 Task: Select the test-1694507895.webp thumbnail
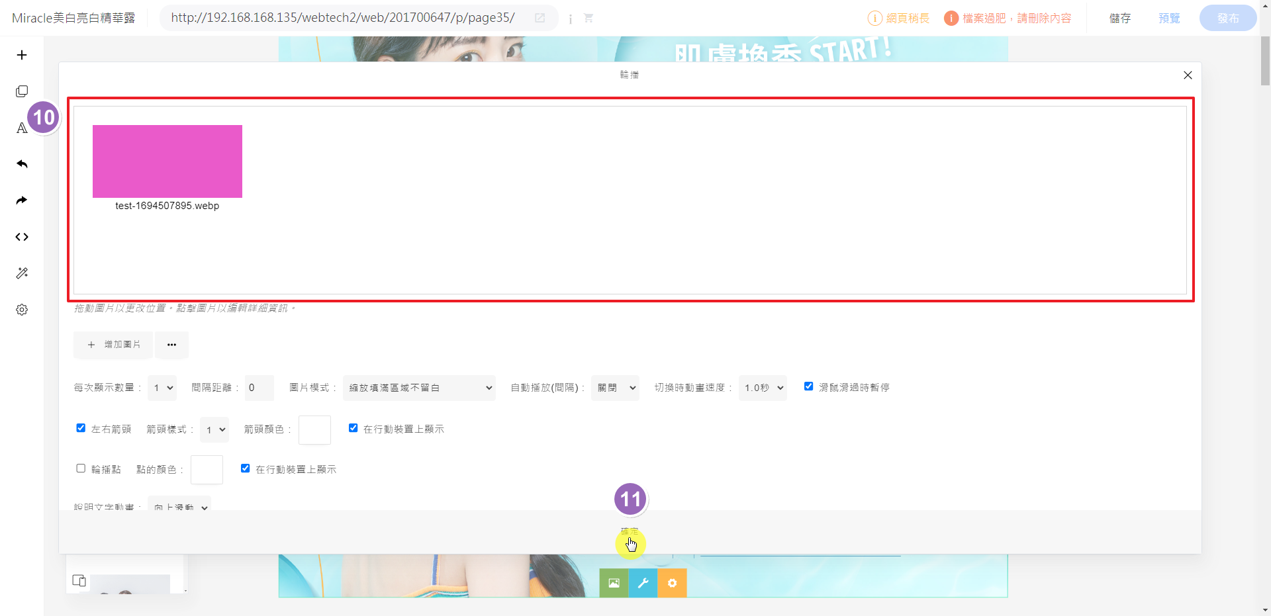tap(167, 161)
